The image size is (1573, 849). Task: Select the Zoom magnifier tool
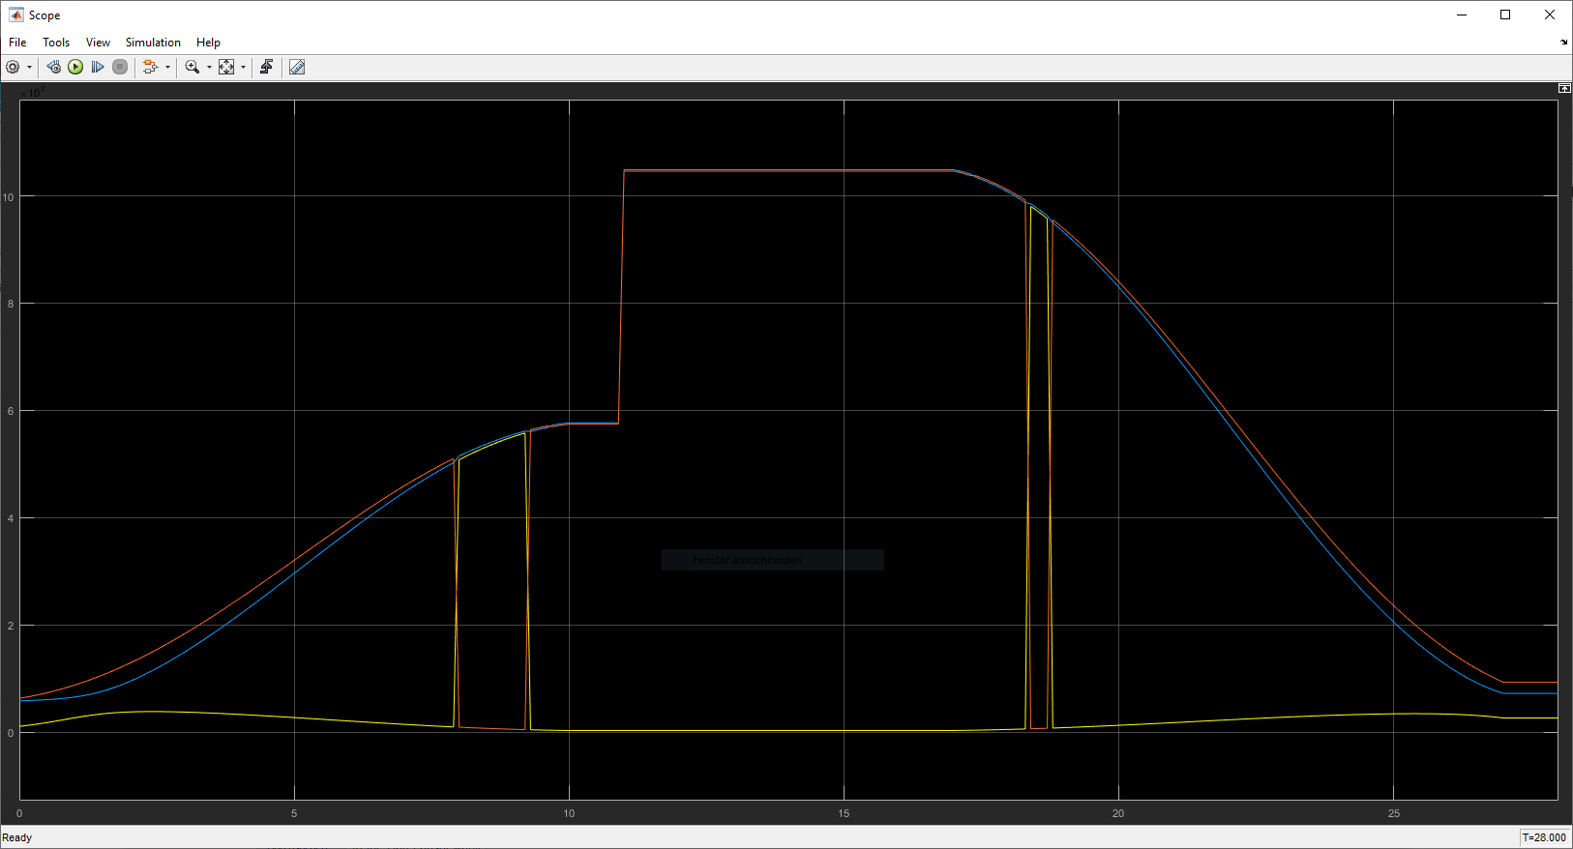(192, 67)
